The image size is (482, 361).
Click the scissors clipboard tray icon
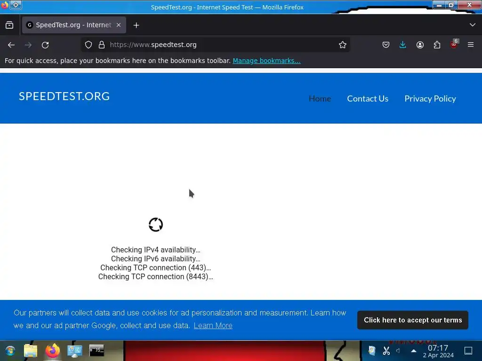386,351
